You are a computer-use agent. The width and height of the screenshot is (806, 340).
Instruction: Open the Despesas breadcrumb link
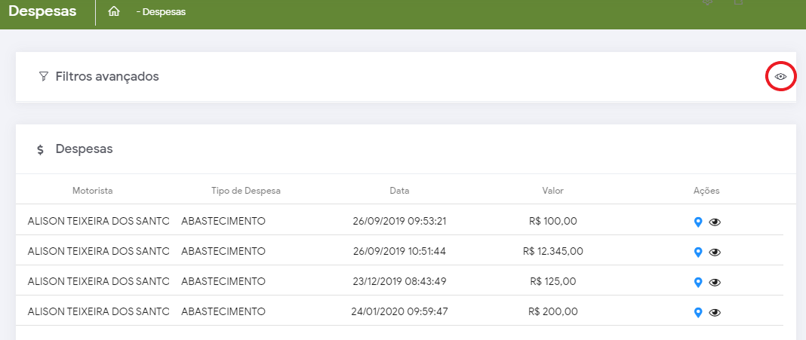[x=164, y=12]
